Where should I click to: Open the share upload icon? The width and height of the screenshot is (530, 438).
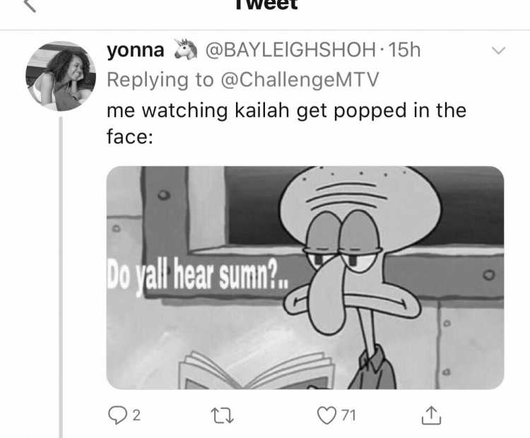[431, 415]
